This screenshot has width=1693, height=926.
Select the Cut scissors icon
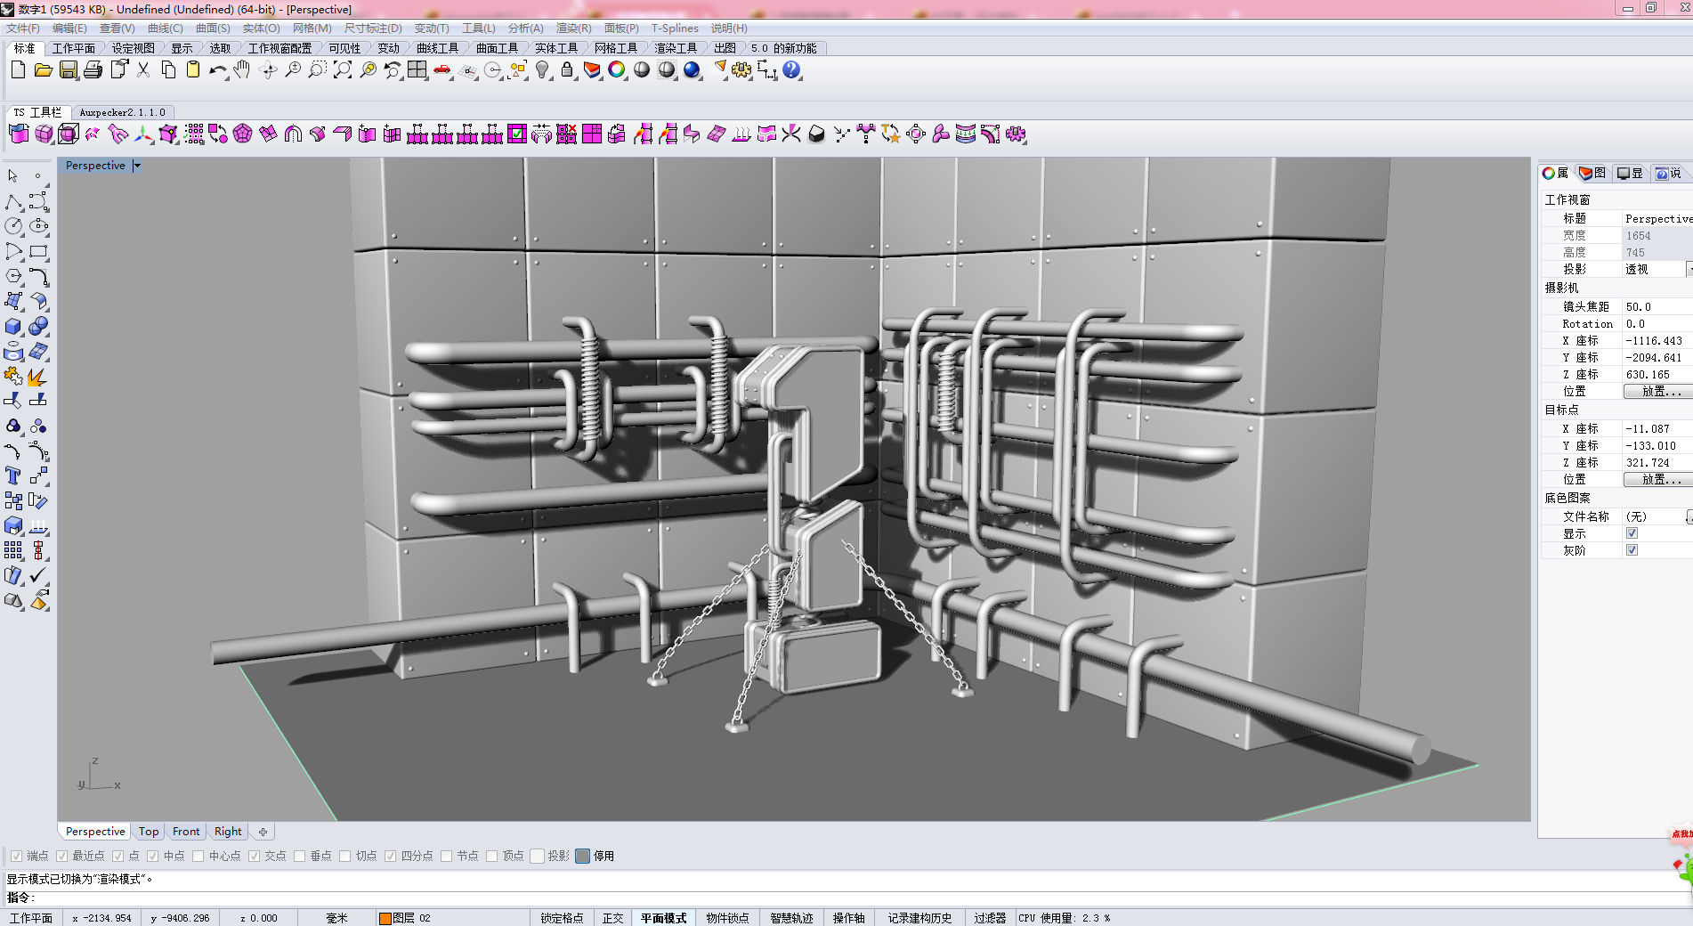pyautogui.click(x=143, y=69)
